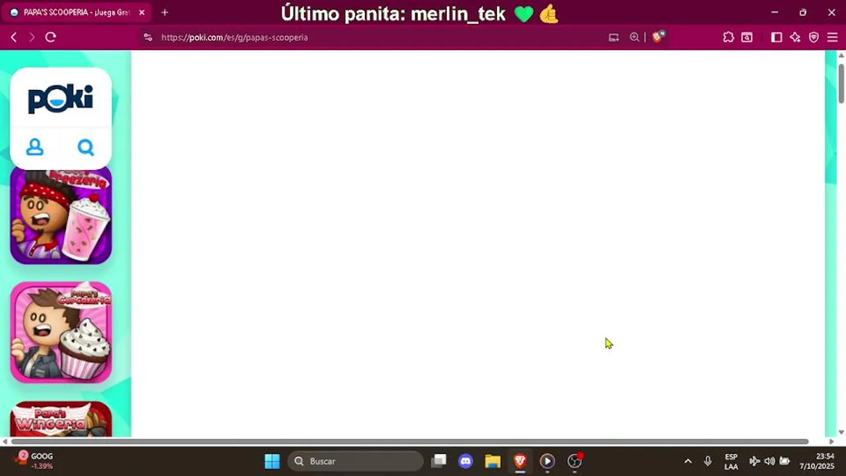Open Papa's Cupcakeria game thumbnail
The height and width of the screenshot is (476, 846).
[61, 333]
